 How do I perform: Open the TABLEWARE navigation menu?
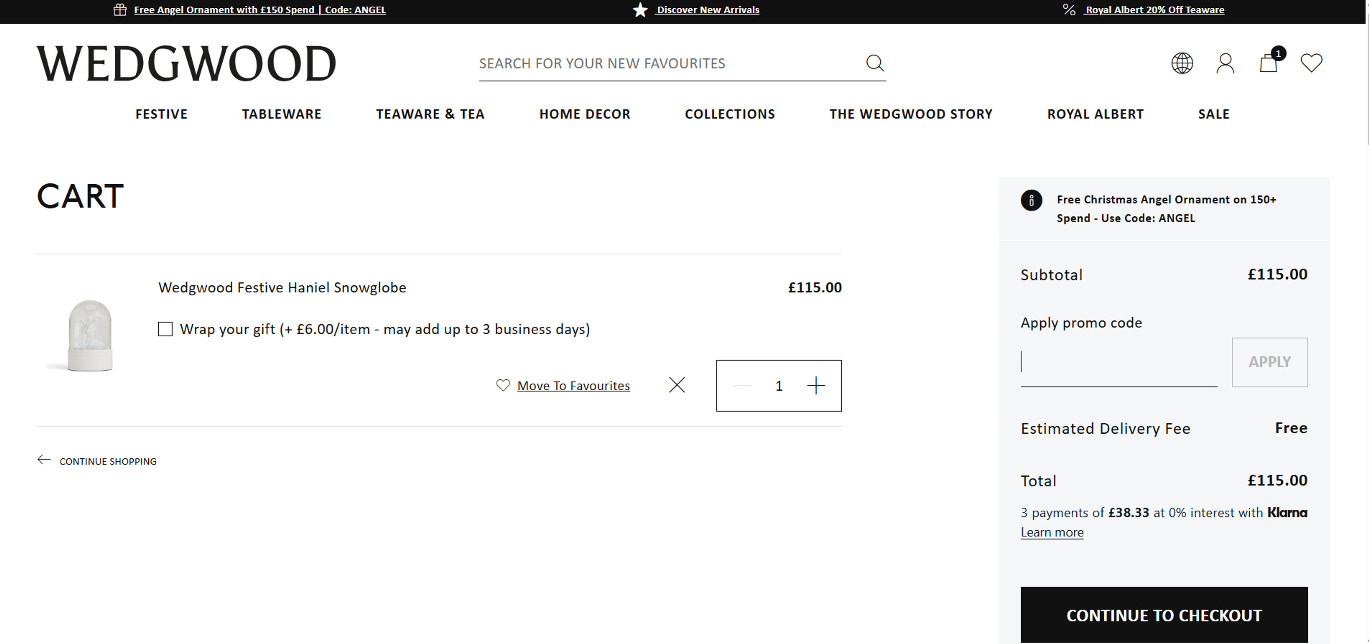pyautogui.click(x=282, y=114)
